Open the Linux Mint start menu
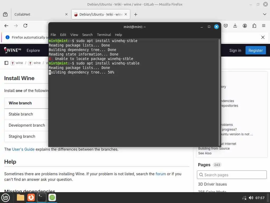This screenshot has height=203, width=270. pyautogui.click(x=6, y=198)
